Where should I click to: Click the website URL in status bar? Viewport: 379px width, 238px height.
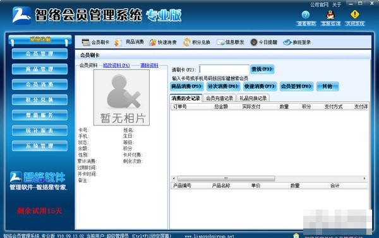click(210, 236)
